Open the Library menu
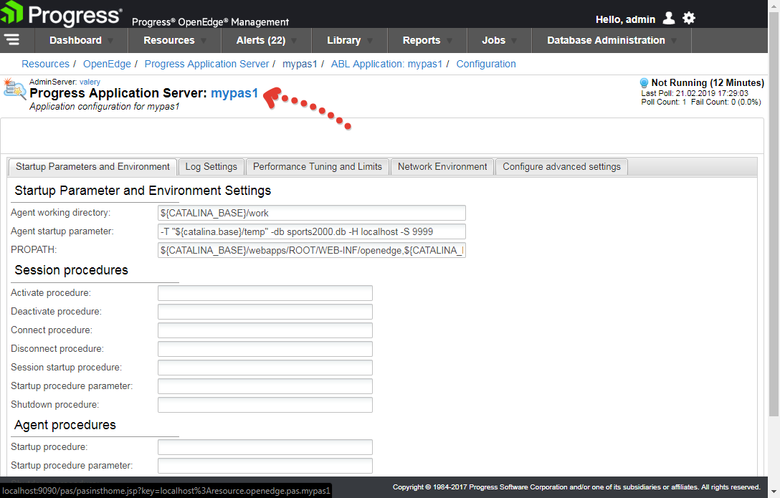The width and height of the screenshot is (780, 498). coord(348,40)
